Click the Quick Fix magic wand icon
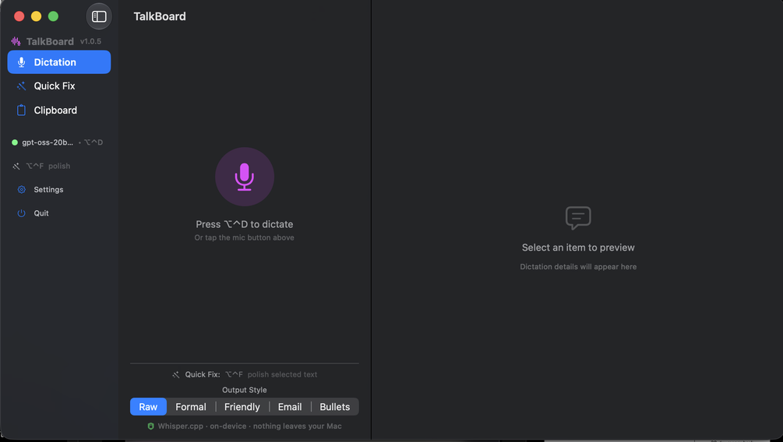This screenshot has height=442, width=783. tap(22, 86)
